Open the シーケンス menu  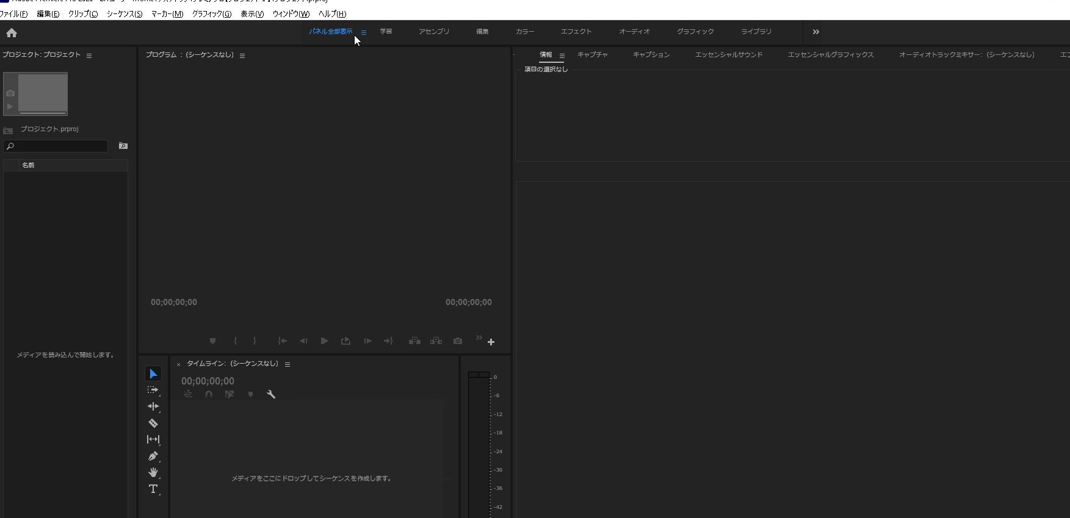[x=124, y=14]
